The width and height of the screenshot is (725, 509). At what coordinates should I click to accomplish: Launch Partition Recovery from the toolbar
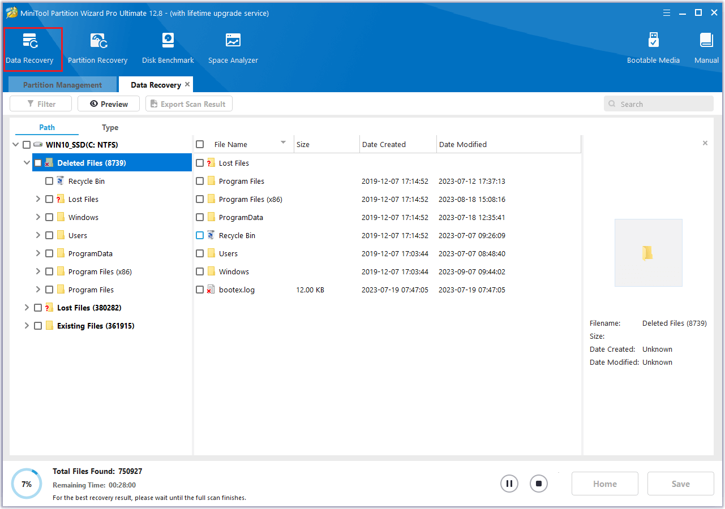(x=97, y=49)
